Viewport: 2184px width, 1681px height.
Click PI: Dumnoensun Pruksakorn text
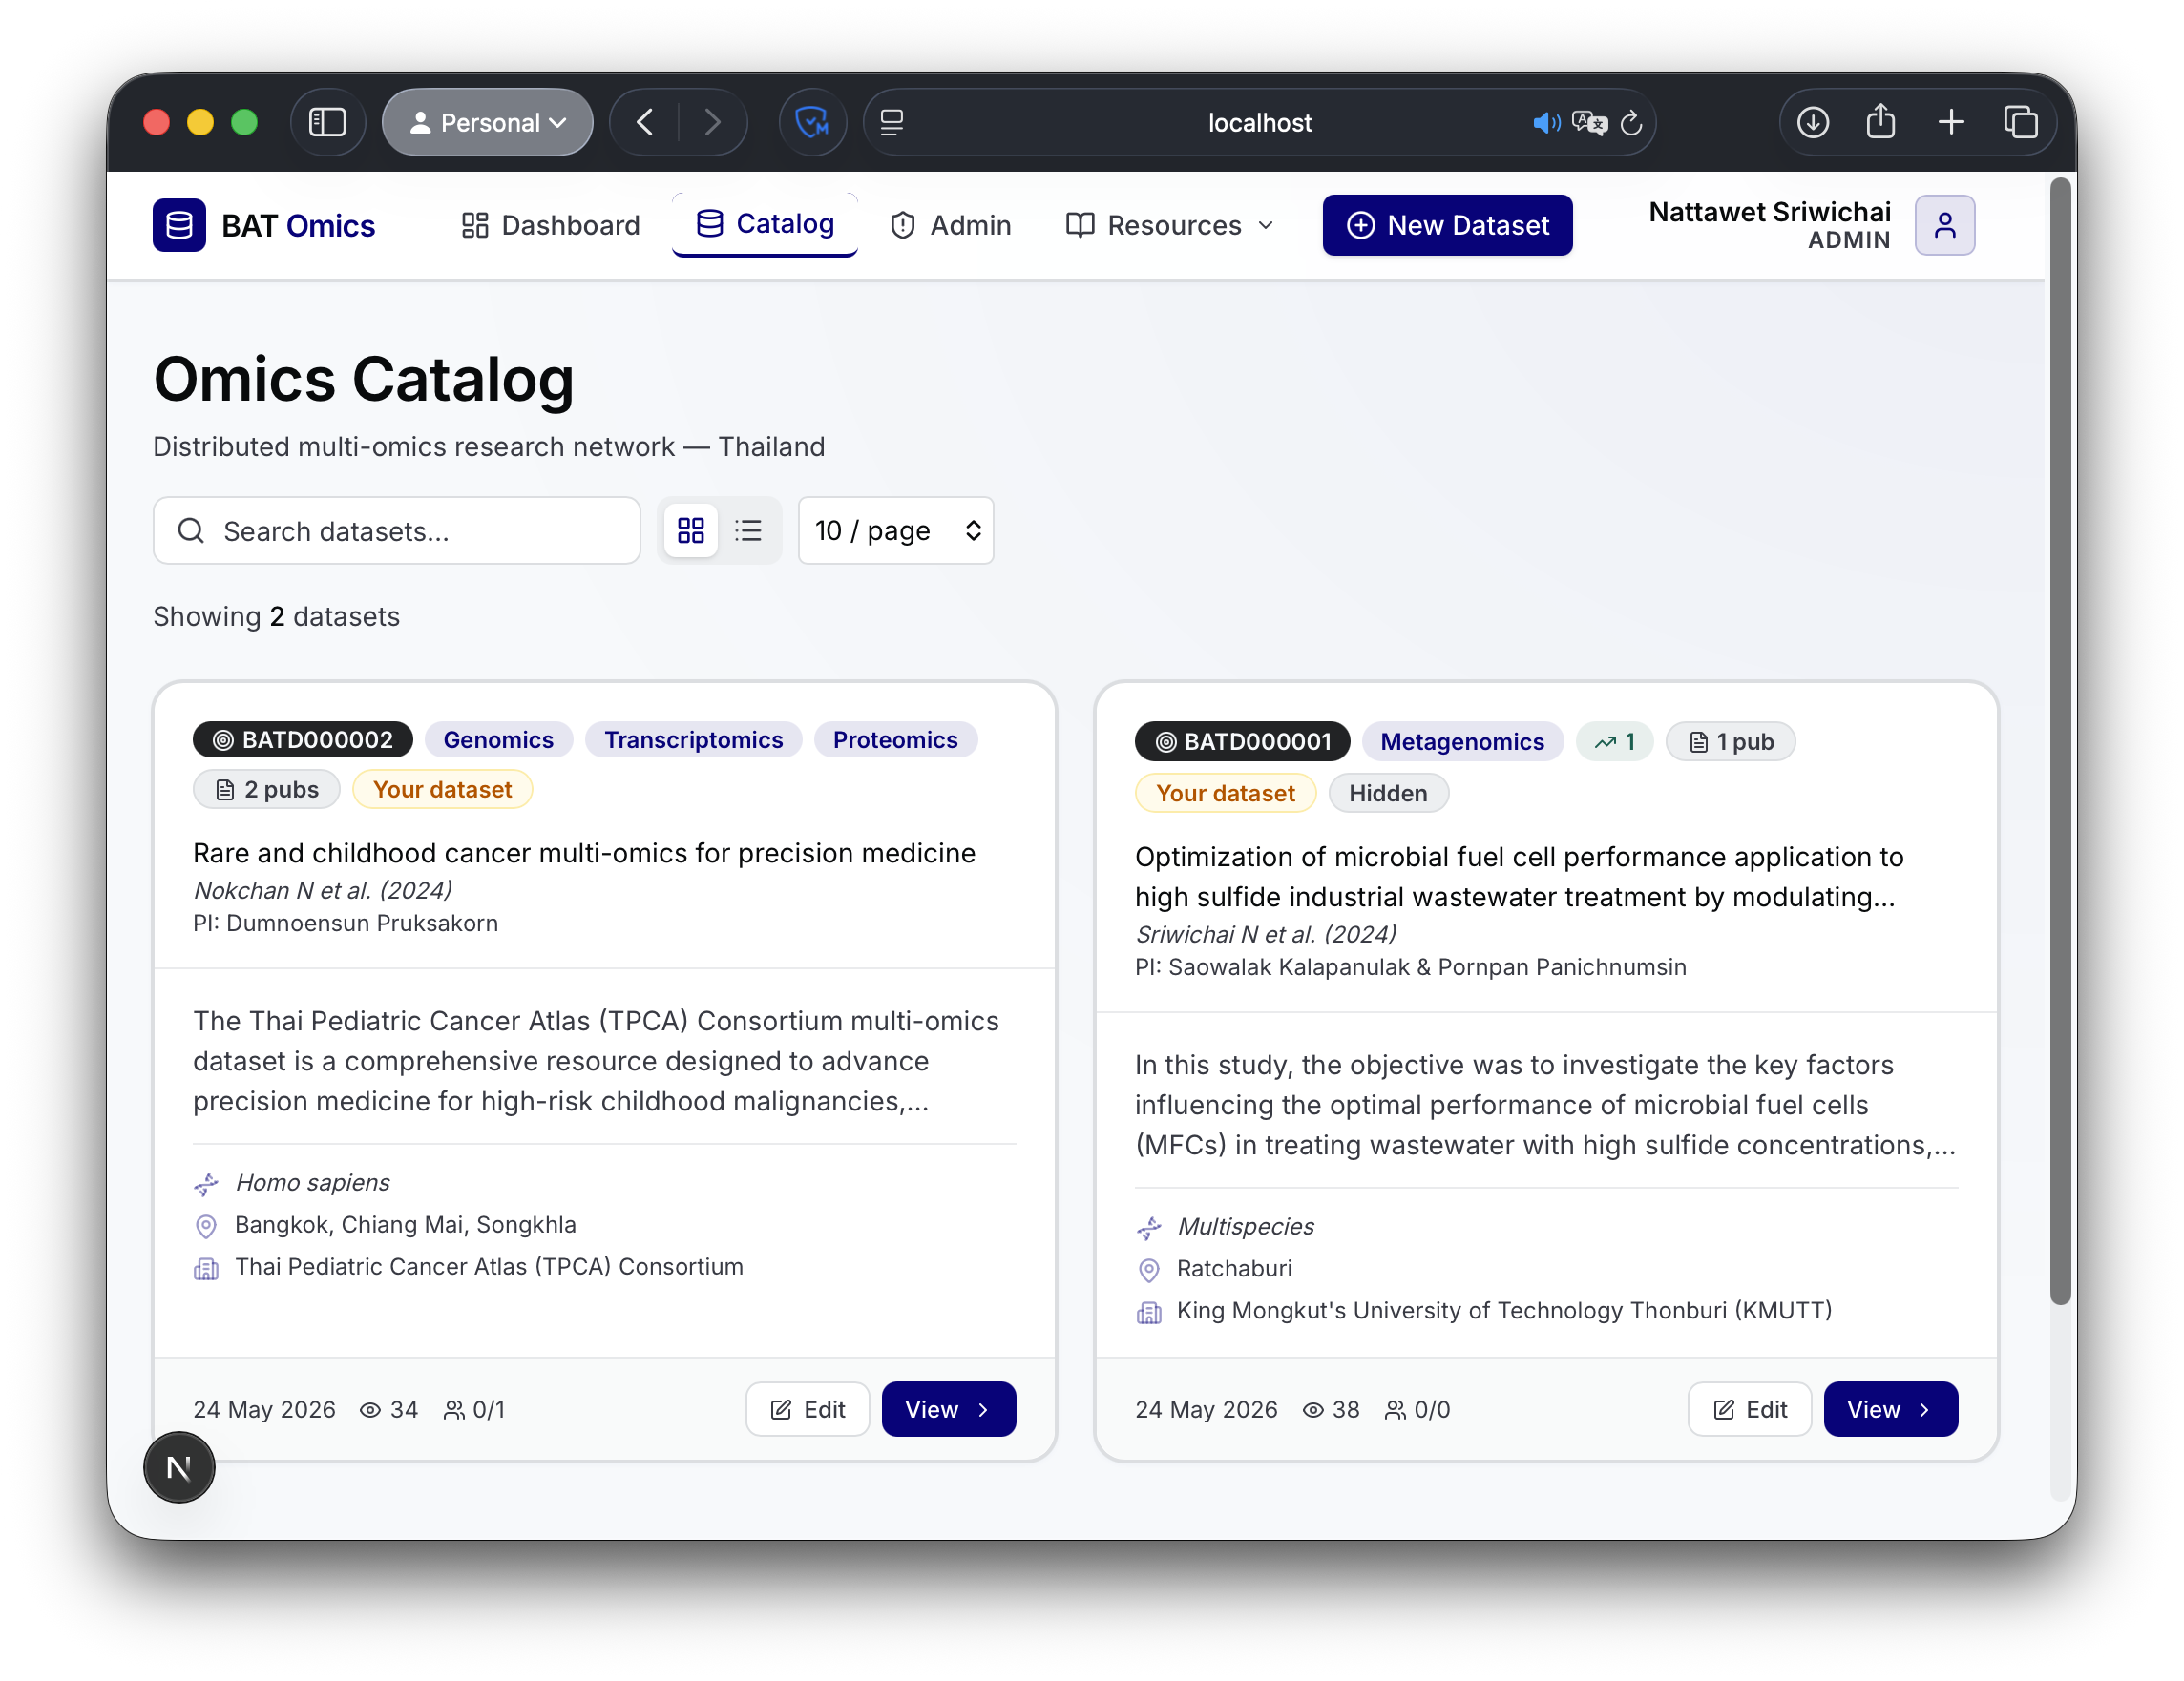click(345, 923)
